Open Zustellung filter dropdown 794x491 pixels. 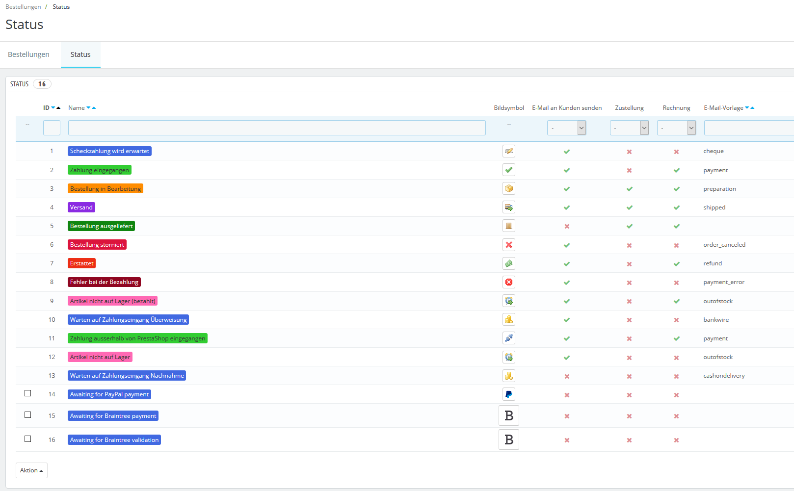click(630, 128)
